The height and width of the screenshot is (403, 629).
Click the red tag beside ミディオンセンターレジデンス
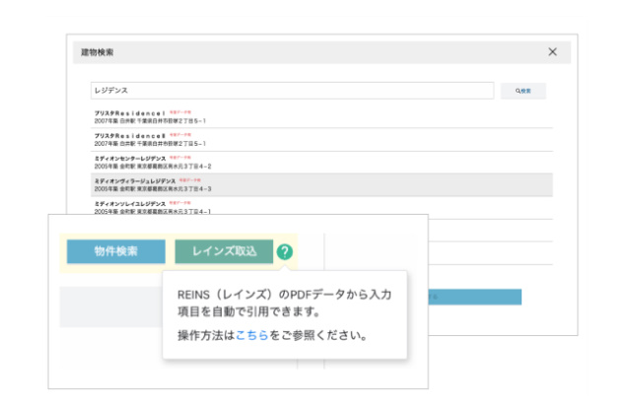(x=183, y=156)
